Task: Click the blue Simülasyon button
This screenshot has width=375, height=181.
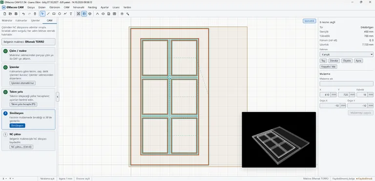Action: 17,126
